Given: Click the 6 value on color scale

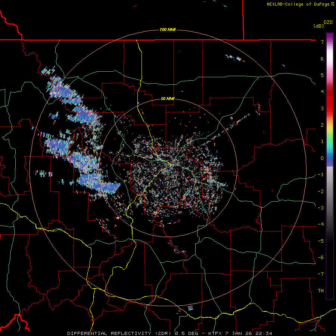Looking at the screenshot, I should pos(322,59).
